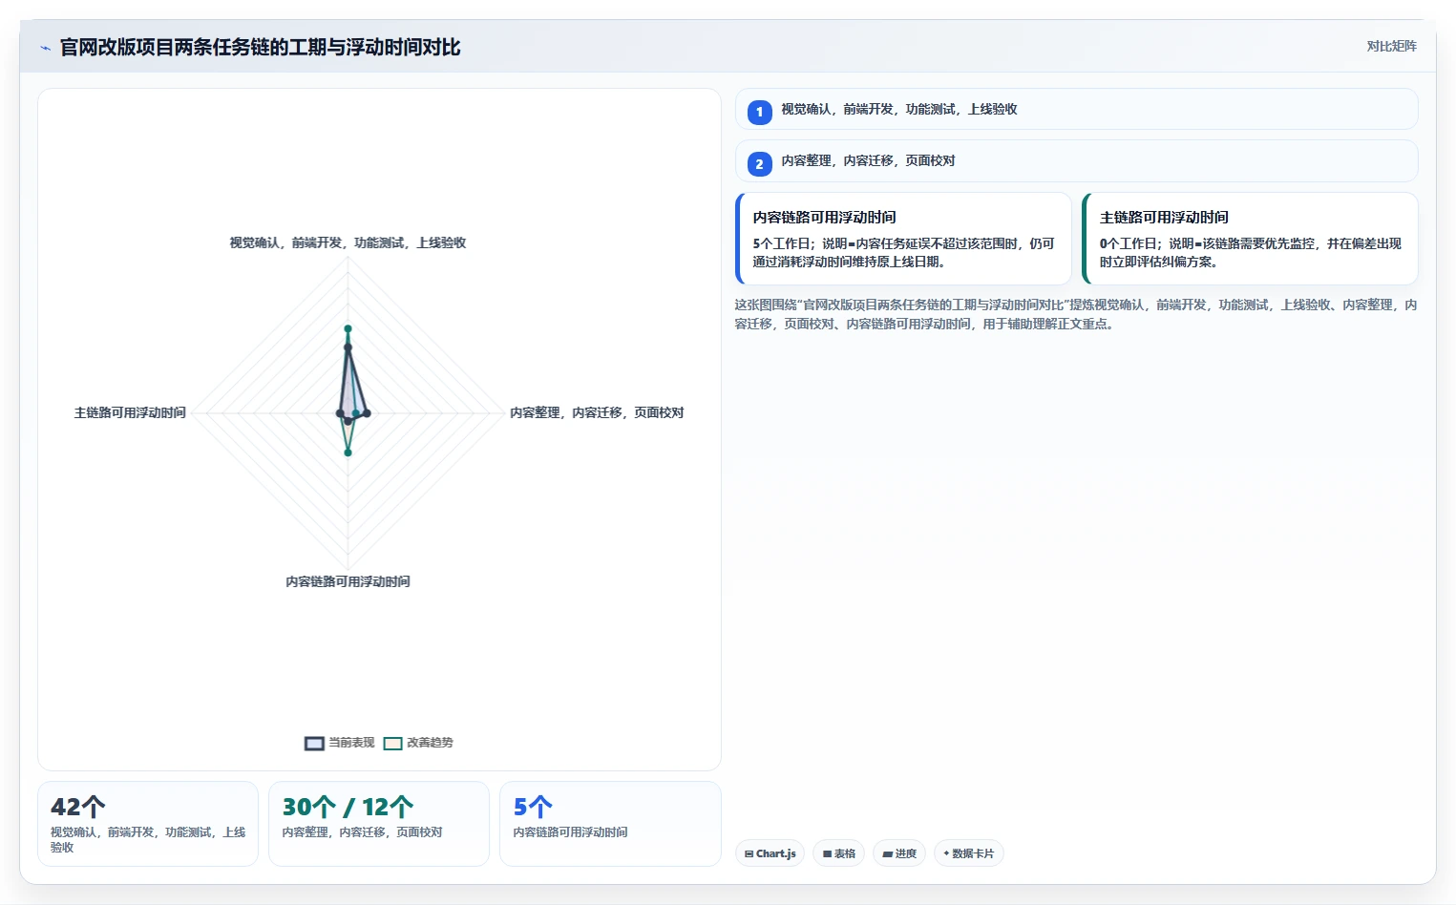This screenshot has height=905, width=1456.
Task: Click the 数据卡片 tag
Action: [968, 853]
